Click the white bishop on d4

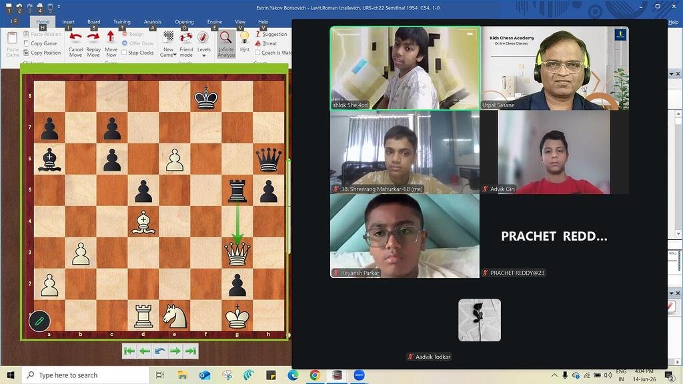tap(143, 222)
